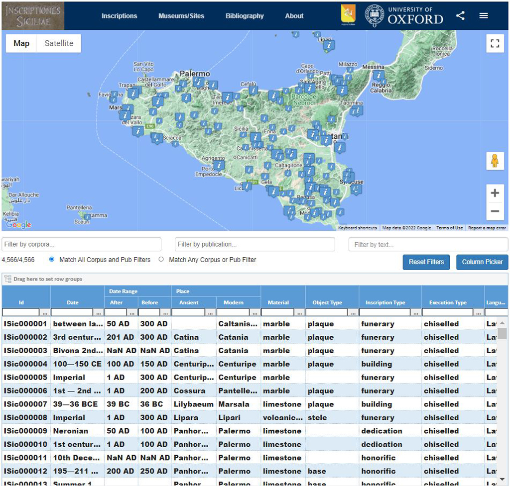Select Match All Corpus and Pub Filters
Image resolution: width=510 pixels, height=486 pixels.
52,260
